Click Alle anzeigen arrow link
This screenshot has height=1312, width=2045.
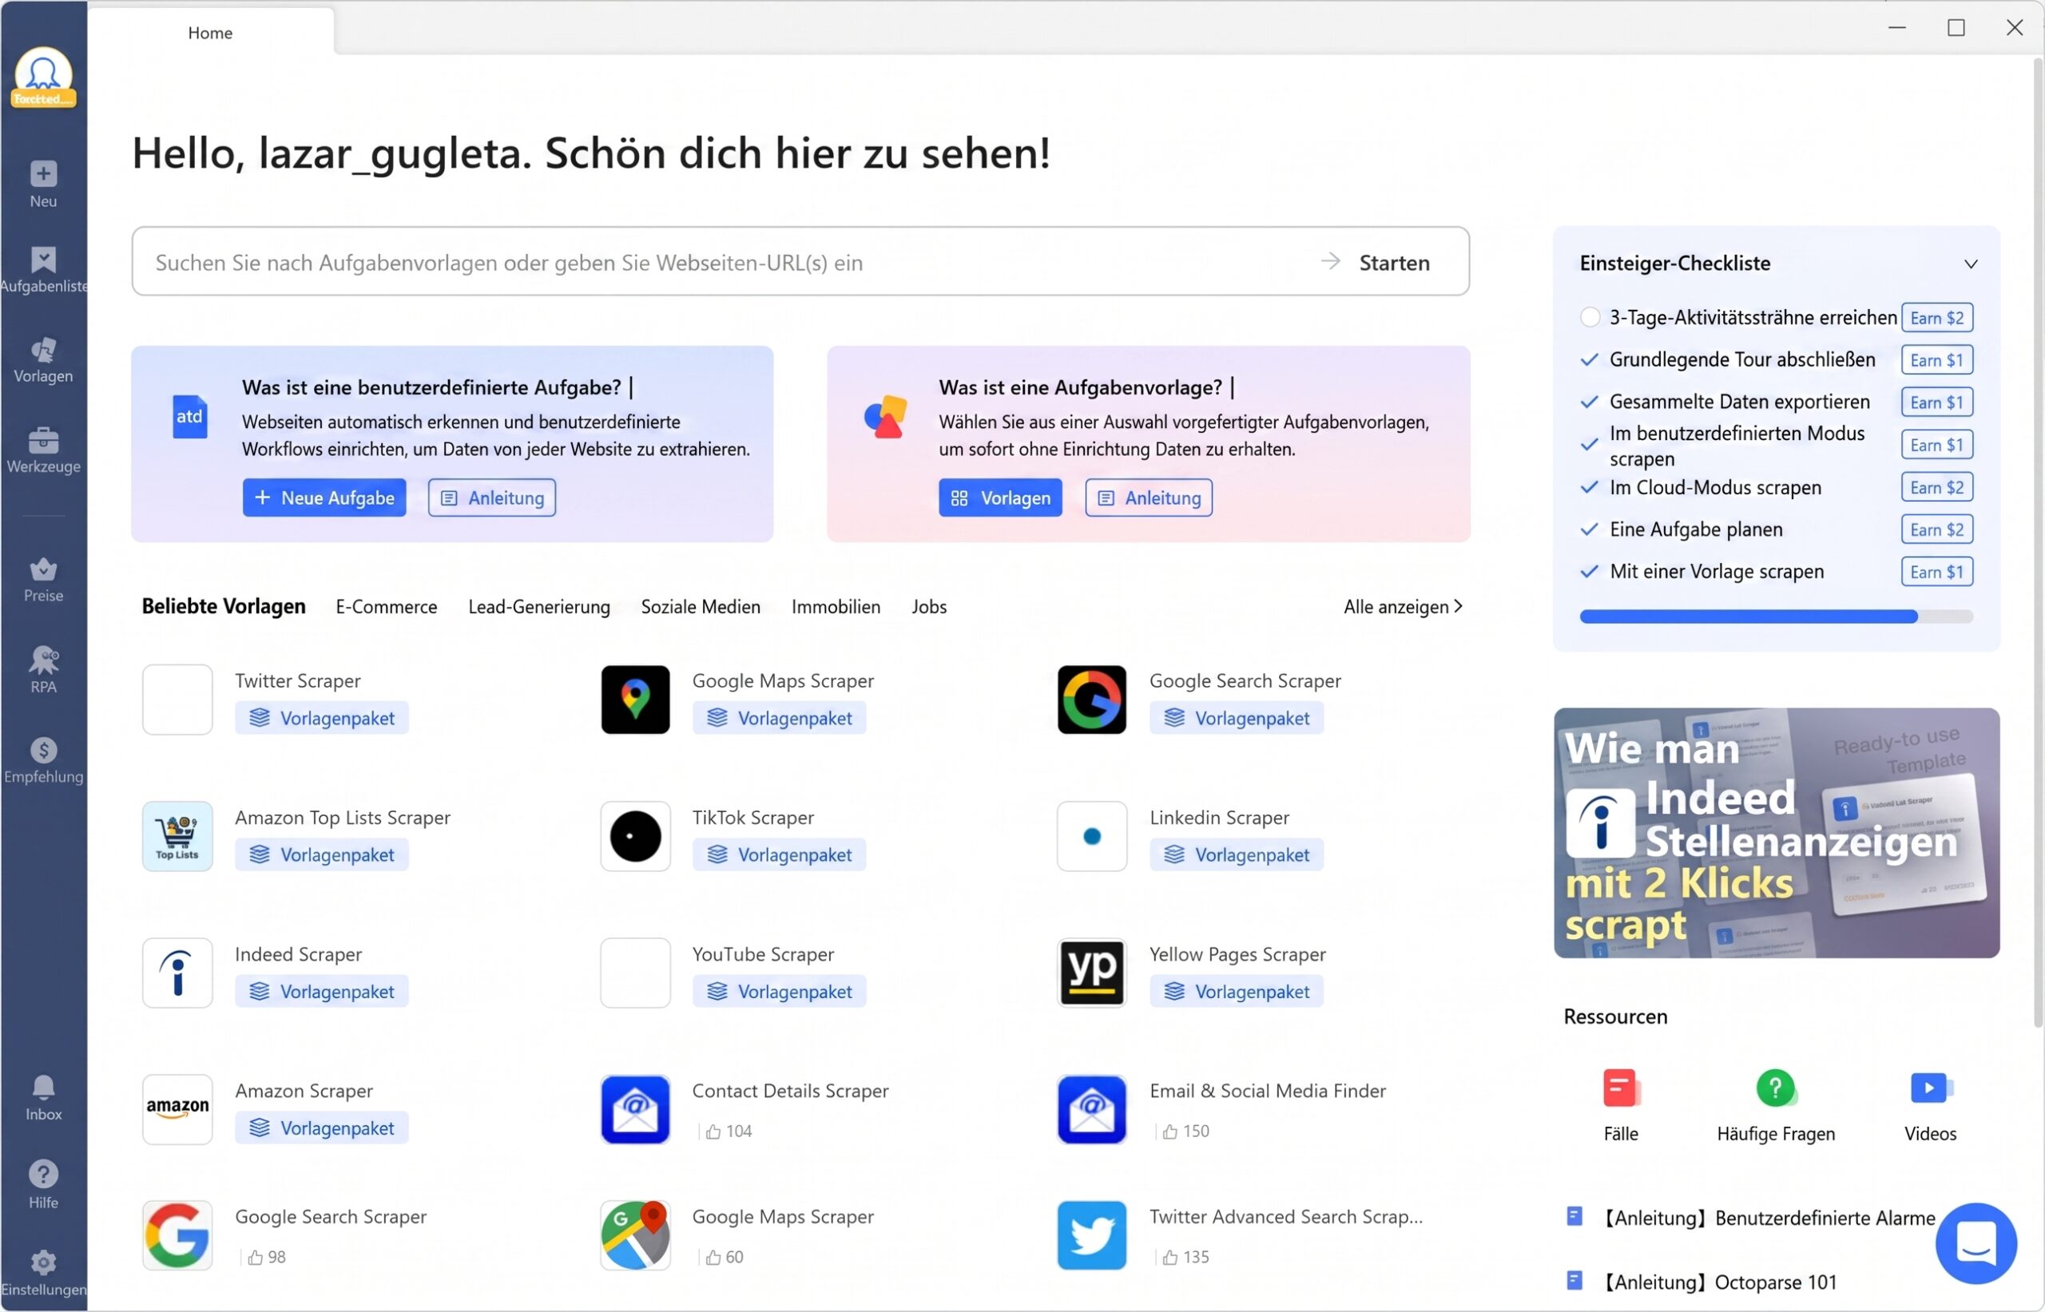click(x=1404, y=607)
